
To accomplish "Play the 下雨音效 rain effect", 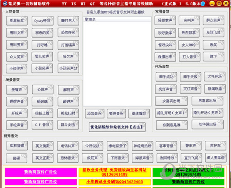I will pos(118,158).
